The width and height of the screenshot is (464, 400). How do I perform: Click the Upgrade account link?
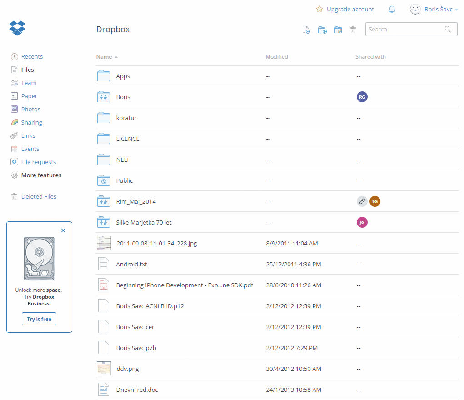350,9
